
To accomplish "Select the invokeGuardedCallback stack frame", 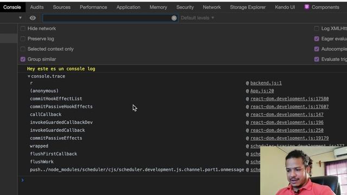I will [57, 130].
